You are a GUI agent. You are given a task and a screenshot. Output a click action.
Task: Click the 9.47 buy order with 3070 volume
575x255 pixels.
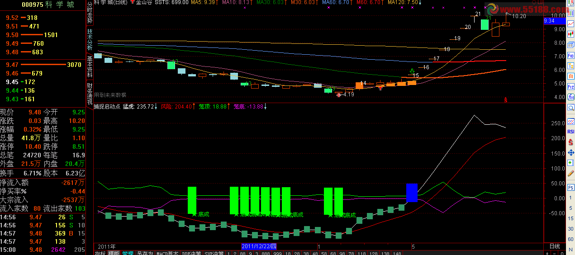[43, 65]
